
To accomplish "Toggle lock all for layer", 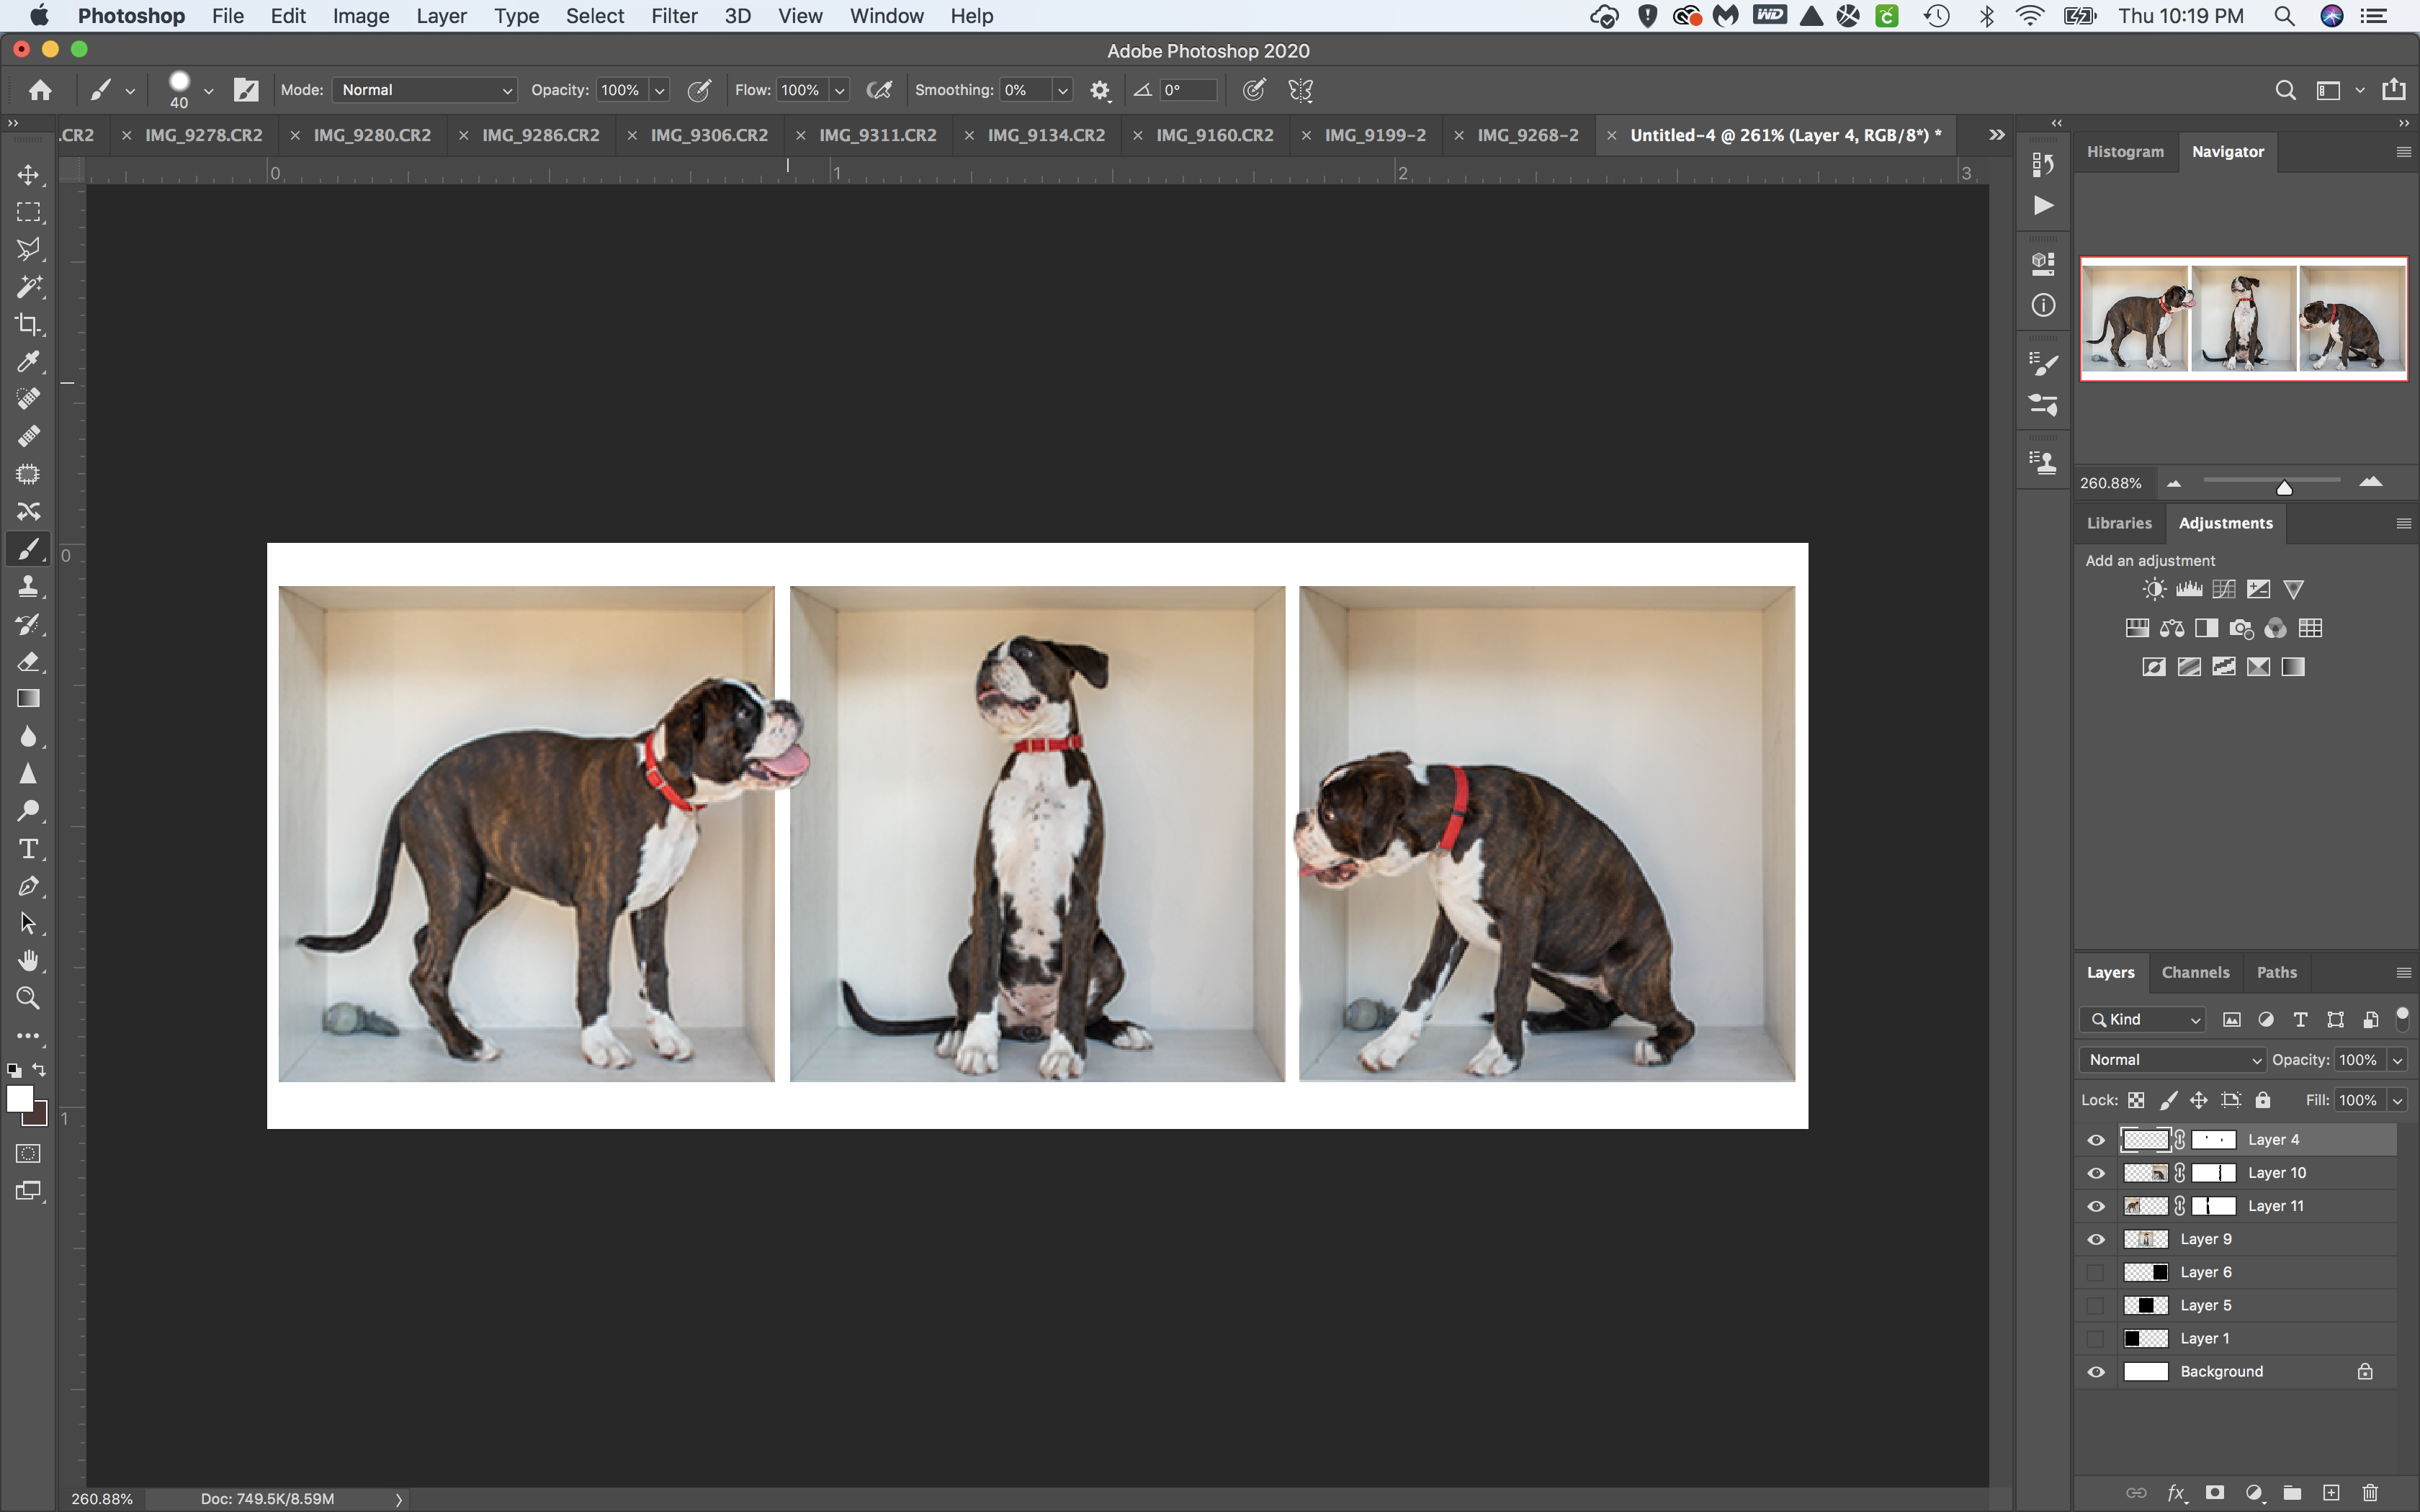I will 2263,1100.
